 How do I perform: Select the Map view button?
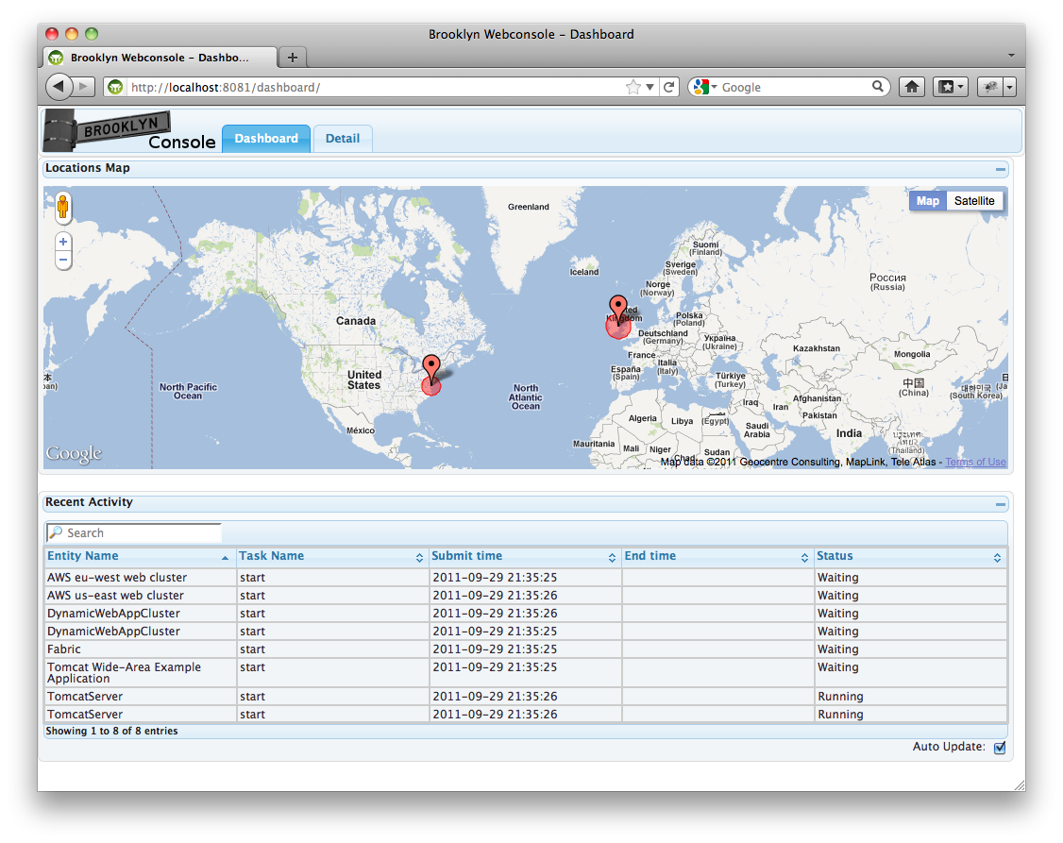[927, 201]
